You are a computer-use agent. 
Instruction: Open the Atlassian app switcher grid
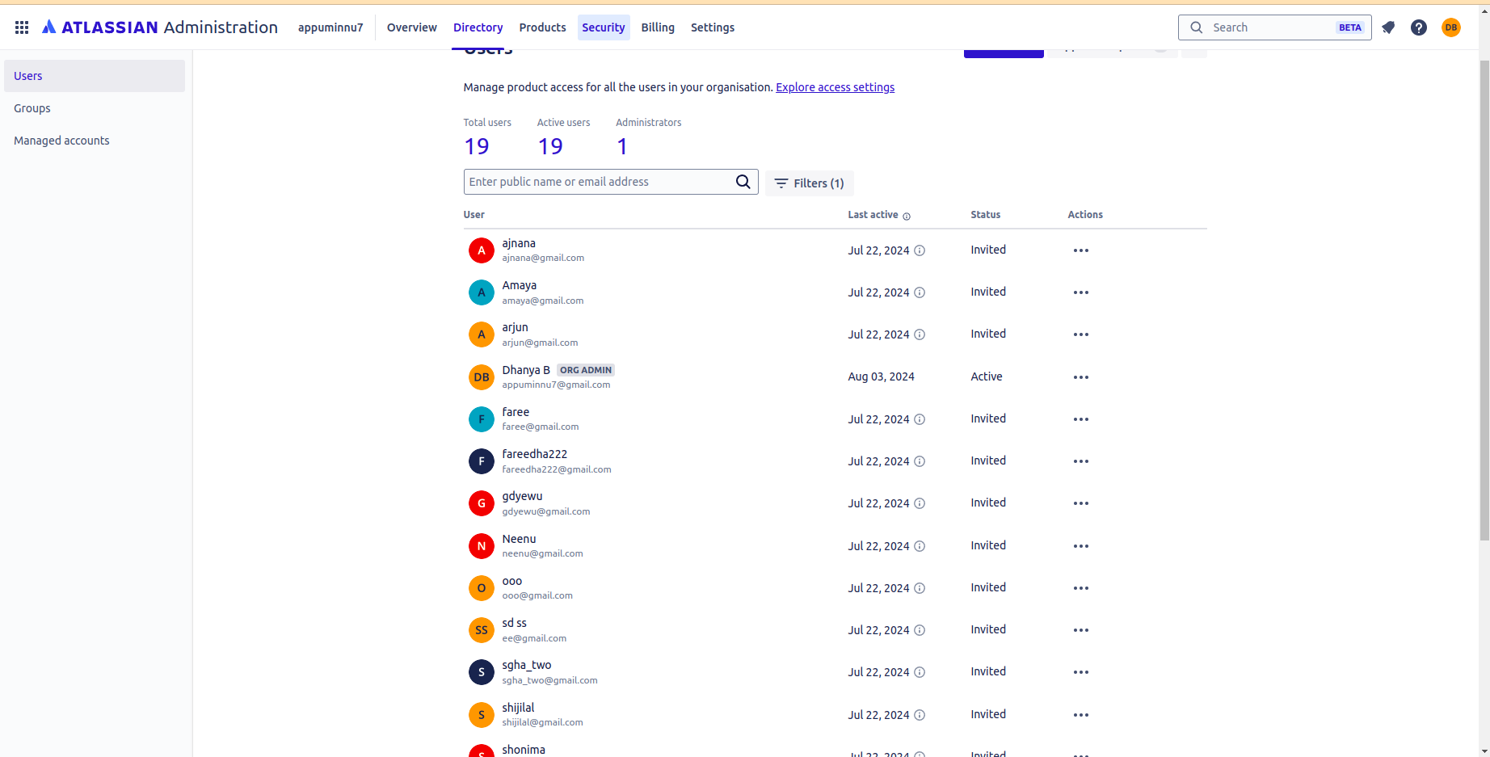point(22,27)
